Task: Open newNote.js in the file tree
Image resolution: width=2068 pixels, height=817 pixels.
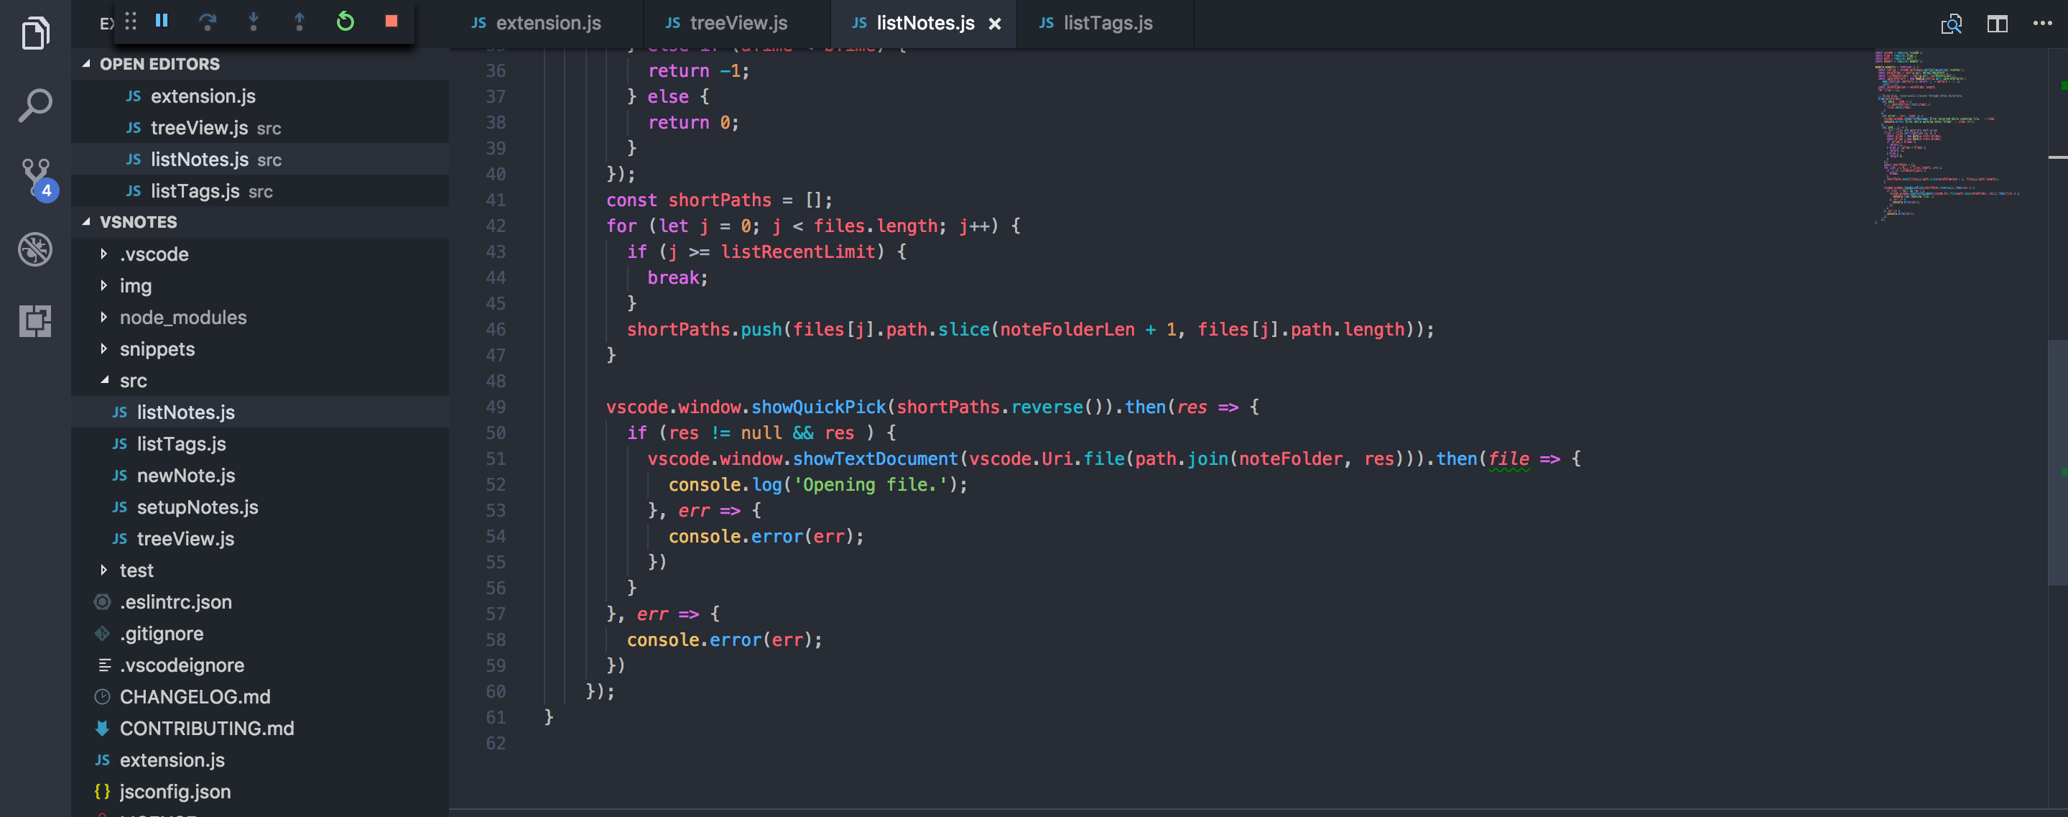Action: 260,476
